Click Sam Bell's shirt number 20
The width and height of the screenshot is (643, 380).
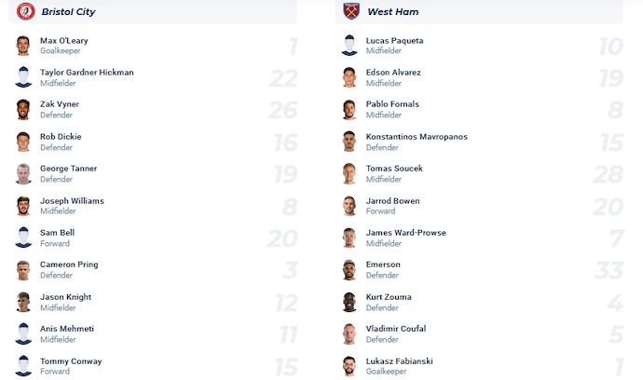tap(281, 238)
